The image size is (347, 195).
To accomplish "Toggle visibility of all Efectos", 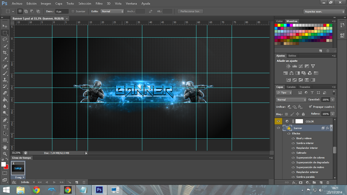I will pos(289,134).
